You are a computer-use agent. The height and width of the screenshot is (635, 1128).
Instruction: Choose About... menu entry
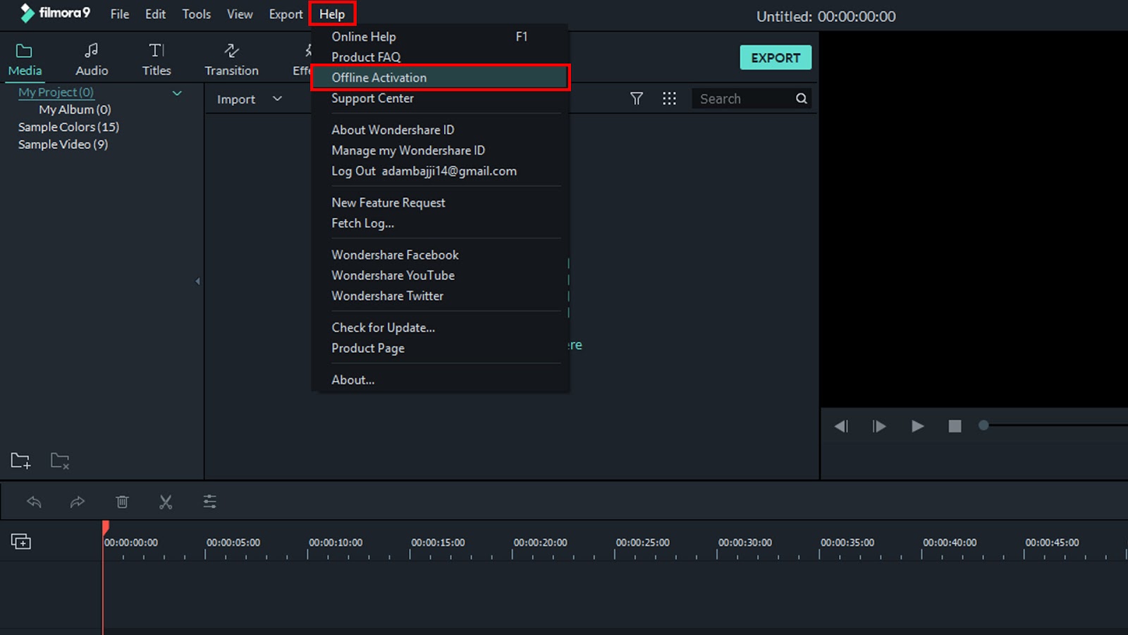[x=440, y=380]
